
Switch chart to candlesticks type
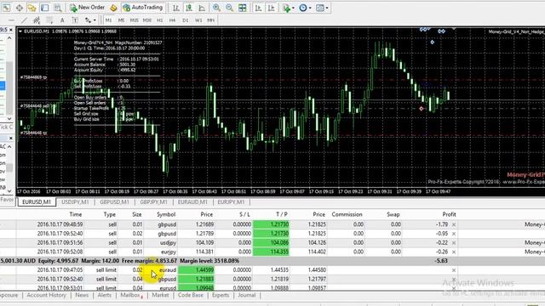(x=189, y=8)
